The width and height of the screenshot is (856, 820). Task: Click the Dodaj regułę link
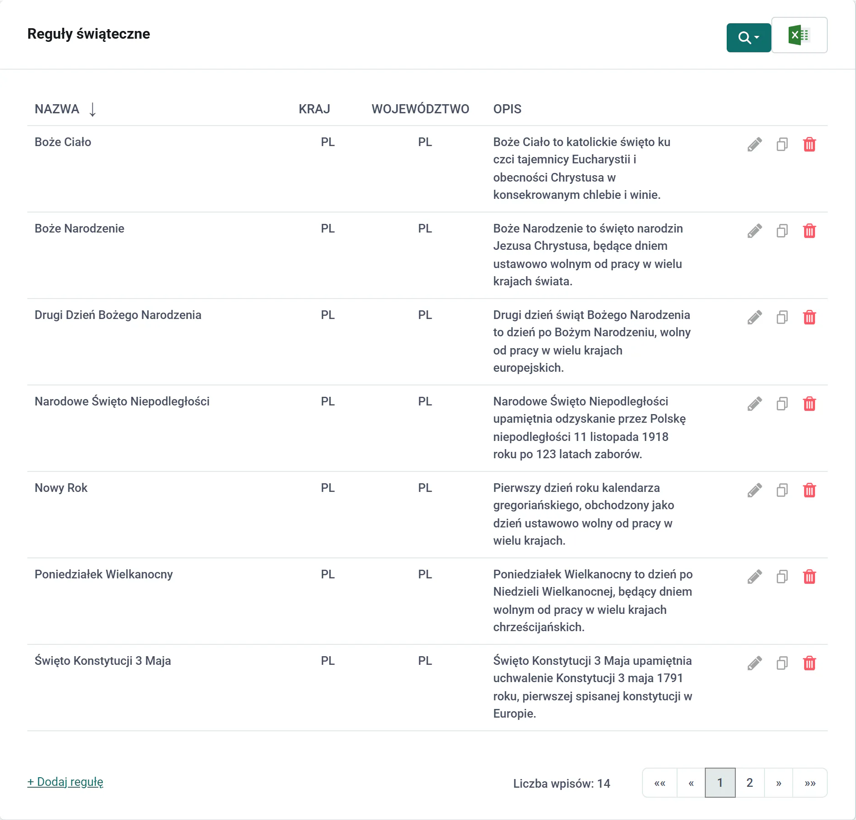[65, 782]
